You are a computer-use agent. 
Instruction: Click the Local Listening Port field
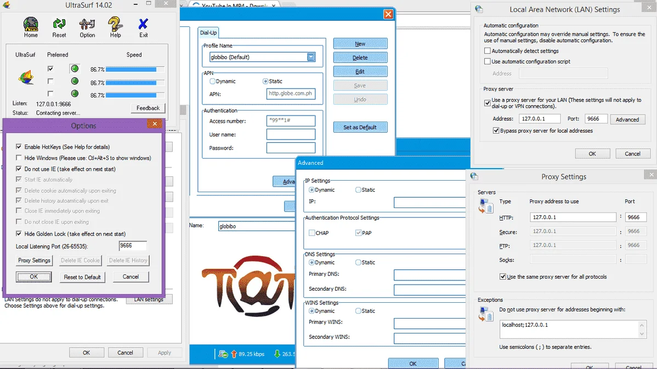(133, 246)
